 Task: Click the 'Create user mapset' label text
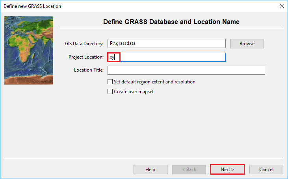click(x=134, y=92)
